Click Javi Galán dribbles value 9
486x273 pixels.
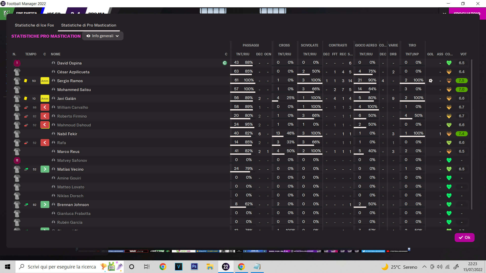tap(393, 99)
